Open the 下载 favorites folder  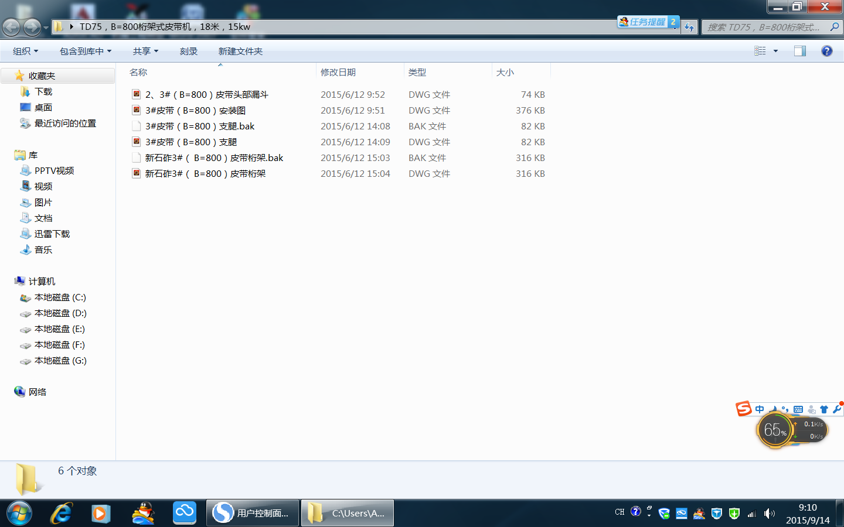coord(43,91)
